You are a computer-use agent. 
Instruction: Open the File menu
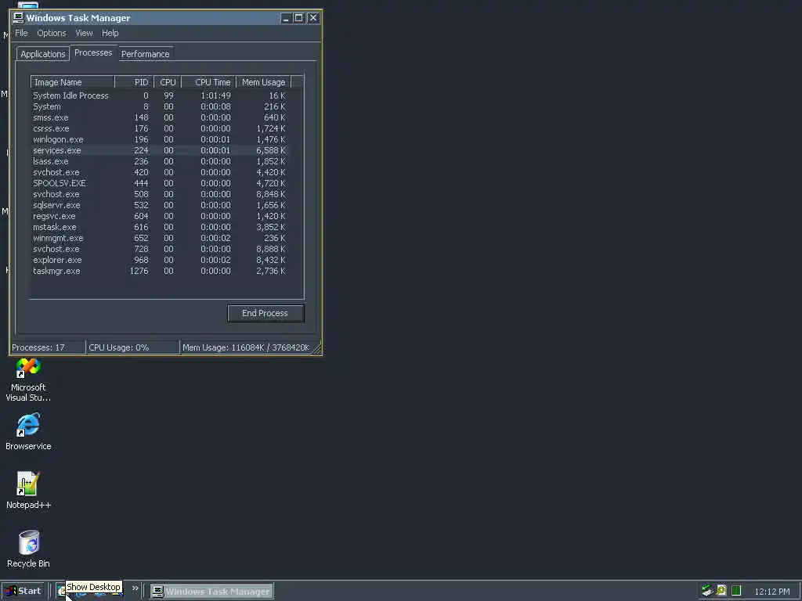[x=21, y=33]
